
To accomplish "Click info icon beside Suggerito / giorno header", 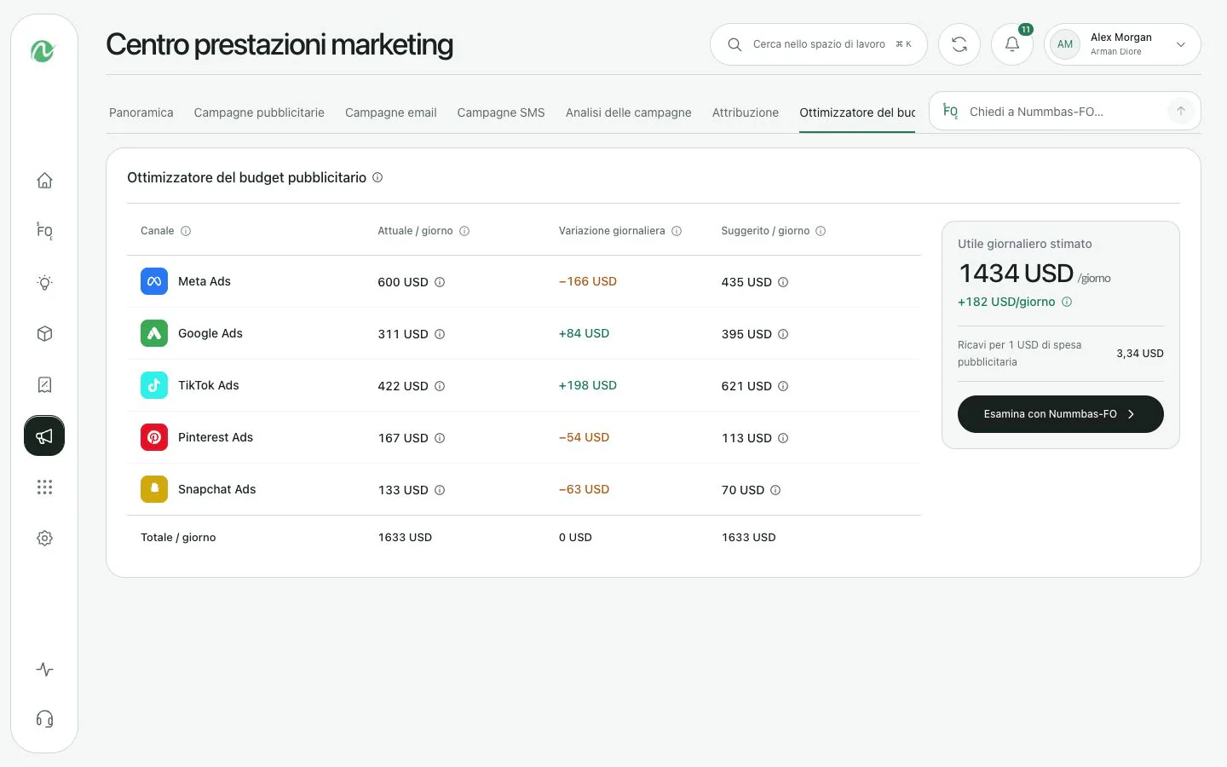I will point(821,231).
